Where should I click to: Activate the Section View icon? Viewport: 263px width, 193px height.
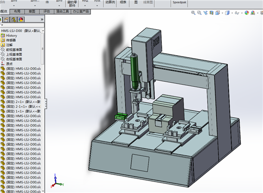pyautogui.click(x=211, y=13)
